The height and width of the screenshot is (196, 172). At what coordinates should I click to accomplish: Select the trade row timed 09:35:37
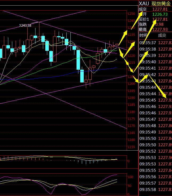(155, 43)
